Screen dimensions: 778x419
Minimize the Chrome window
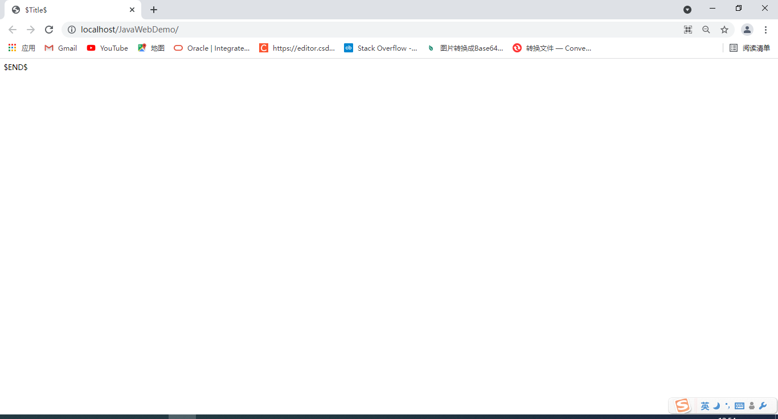point(713,9)
